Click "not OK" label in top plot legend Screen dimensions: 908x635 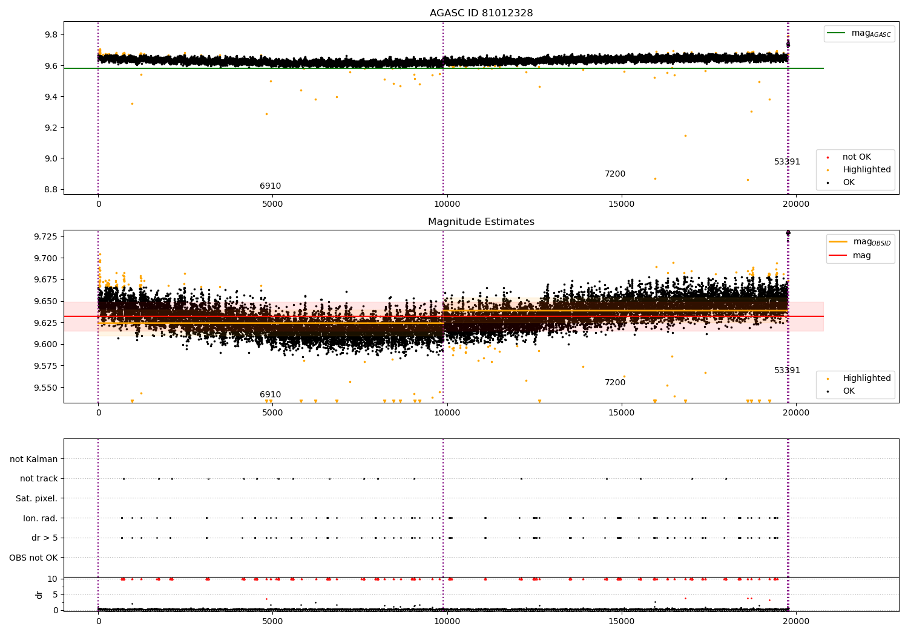point(857,157)
